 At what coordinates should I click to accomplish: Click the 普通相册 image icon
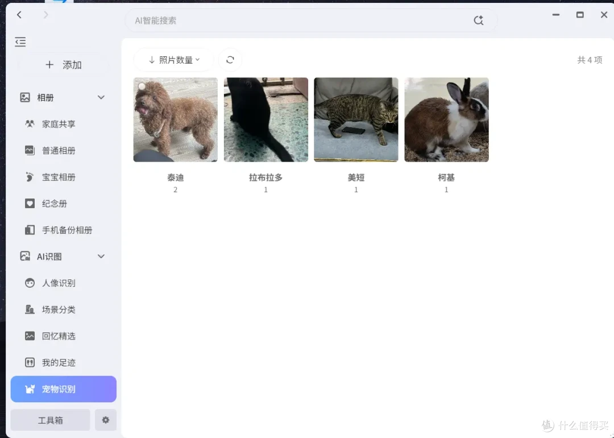click(30, 150)
